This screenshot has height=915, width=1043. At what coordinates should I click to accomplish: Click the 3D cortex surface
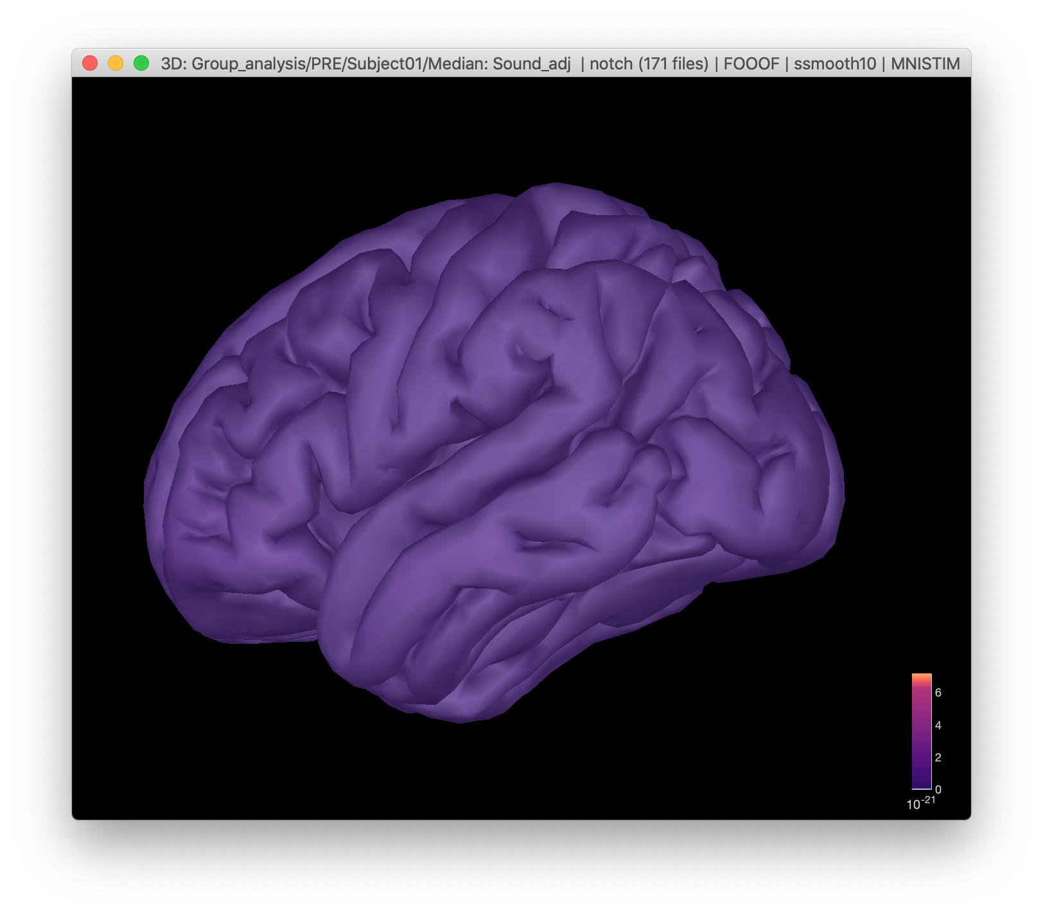tap(495, 453)
